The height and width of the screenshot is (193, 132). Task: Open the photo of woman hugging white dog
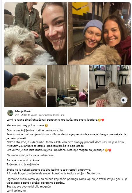tap(25, 86)
